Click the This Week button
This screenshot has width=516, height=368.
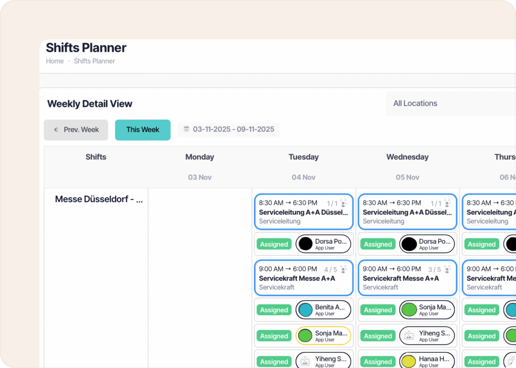pyautogui.click(x=143, y=130)
